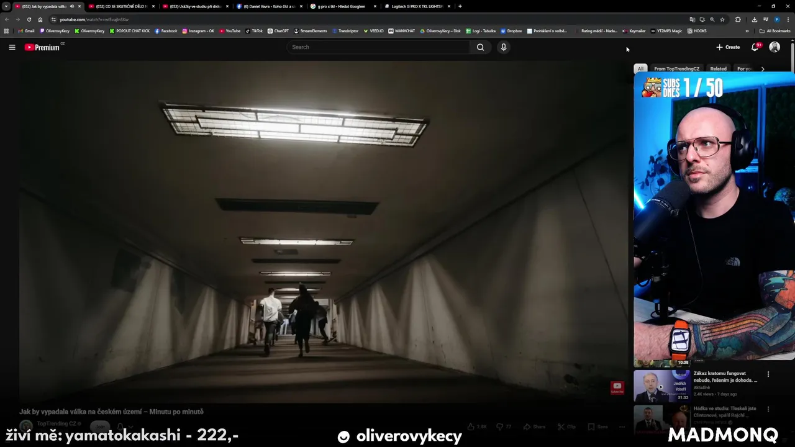Viewport: 795px width, 447px height.
Task: Open the TikTok bookmark
Action: click(x=254, y=31)
